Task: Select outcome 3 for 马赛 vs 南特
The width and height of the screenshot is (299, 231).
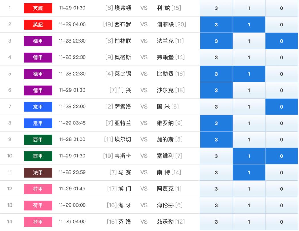Action: [x=216, y=173]
